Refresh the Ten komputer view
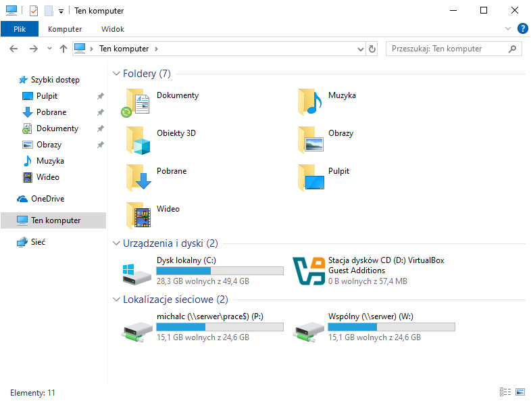Screen dimensions: 531x401 [372, 49]
